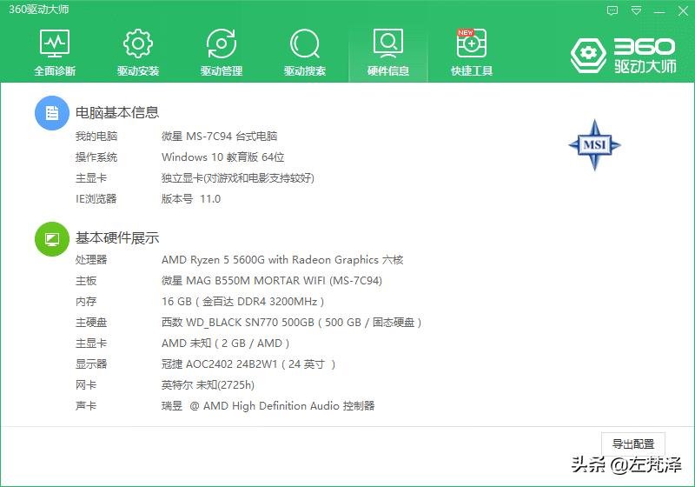This screenshot has height=487, width=695.
Task: Select the 硬件信息 monitor icon
Action: tap(388, 43)
